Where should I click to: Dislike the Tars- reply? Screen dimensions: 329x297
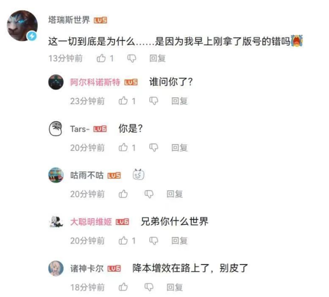pyautogui.click(x=154, y=148)
